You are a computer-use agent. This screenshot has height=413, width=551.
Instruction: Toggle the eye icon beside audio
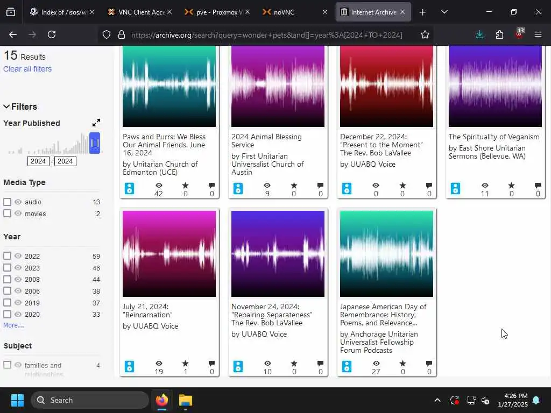click(x=18, y=202)
